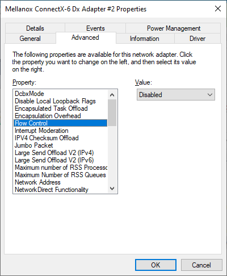Image resolution: width=227 pixels, height=276 pixels.
Task: Switch to the Driver tab
Action: pyautogui.click(x=197, y=39)
